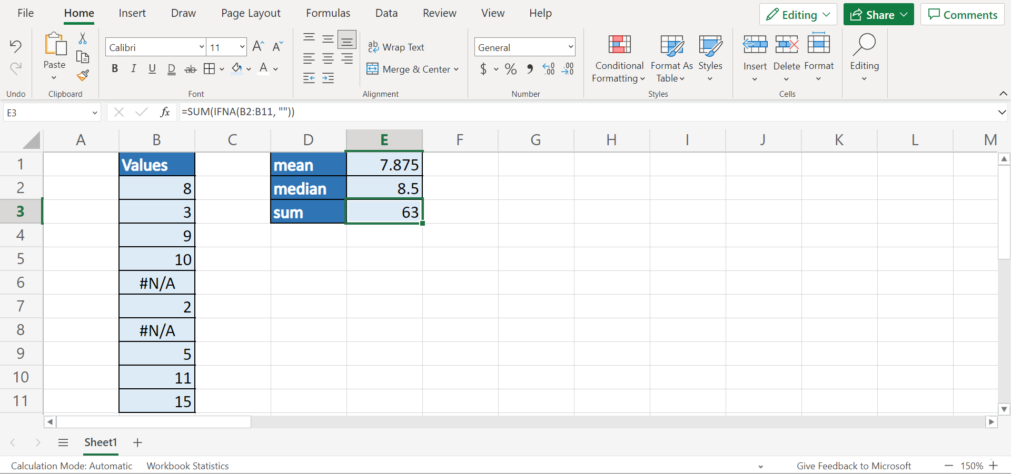Use the Format Painter
This screenshot has width=1011, height=474.
(83, 75)
